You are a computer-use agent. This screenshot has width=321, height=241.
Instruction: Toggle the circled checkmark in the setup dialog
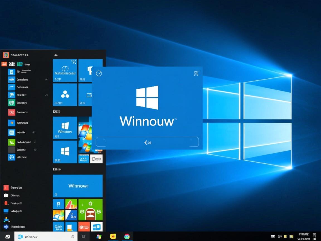tap(99, 73)
